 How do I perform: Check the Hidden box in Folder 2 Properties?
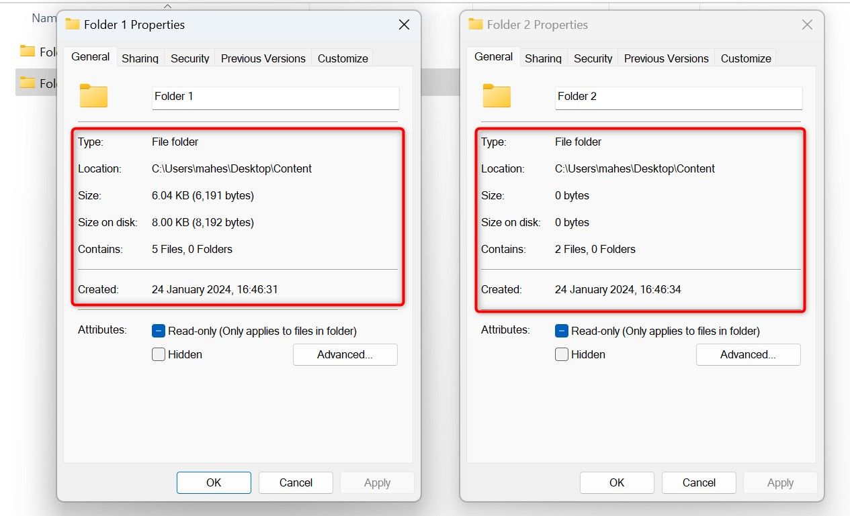tap(562, 354)
